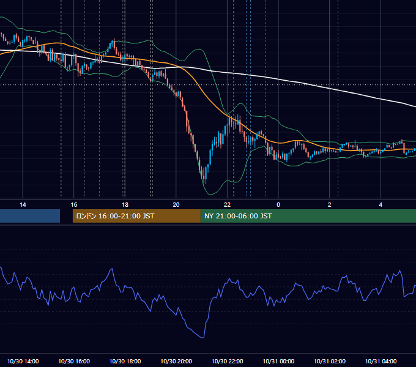The image size is (416, 367).
Task: Click the 10/30 18:00 time label
Action: pyautogui.click(x=125, y=361)
